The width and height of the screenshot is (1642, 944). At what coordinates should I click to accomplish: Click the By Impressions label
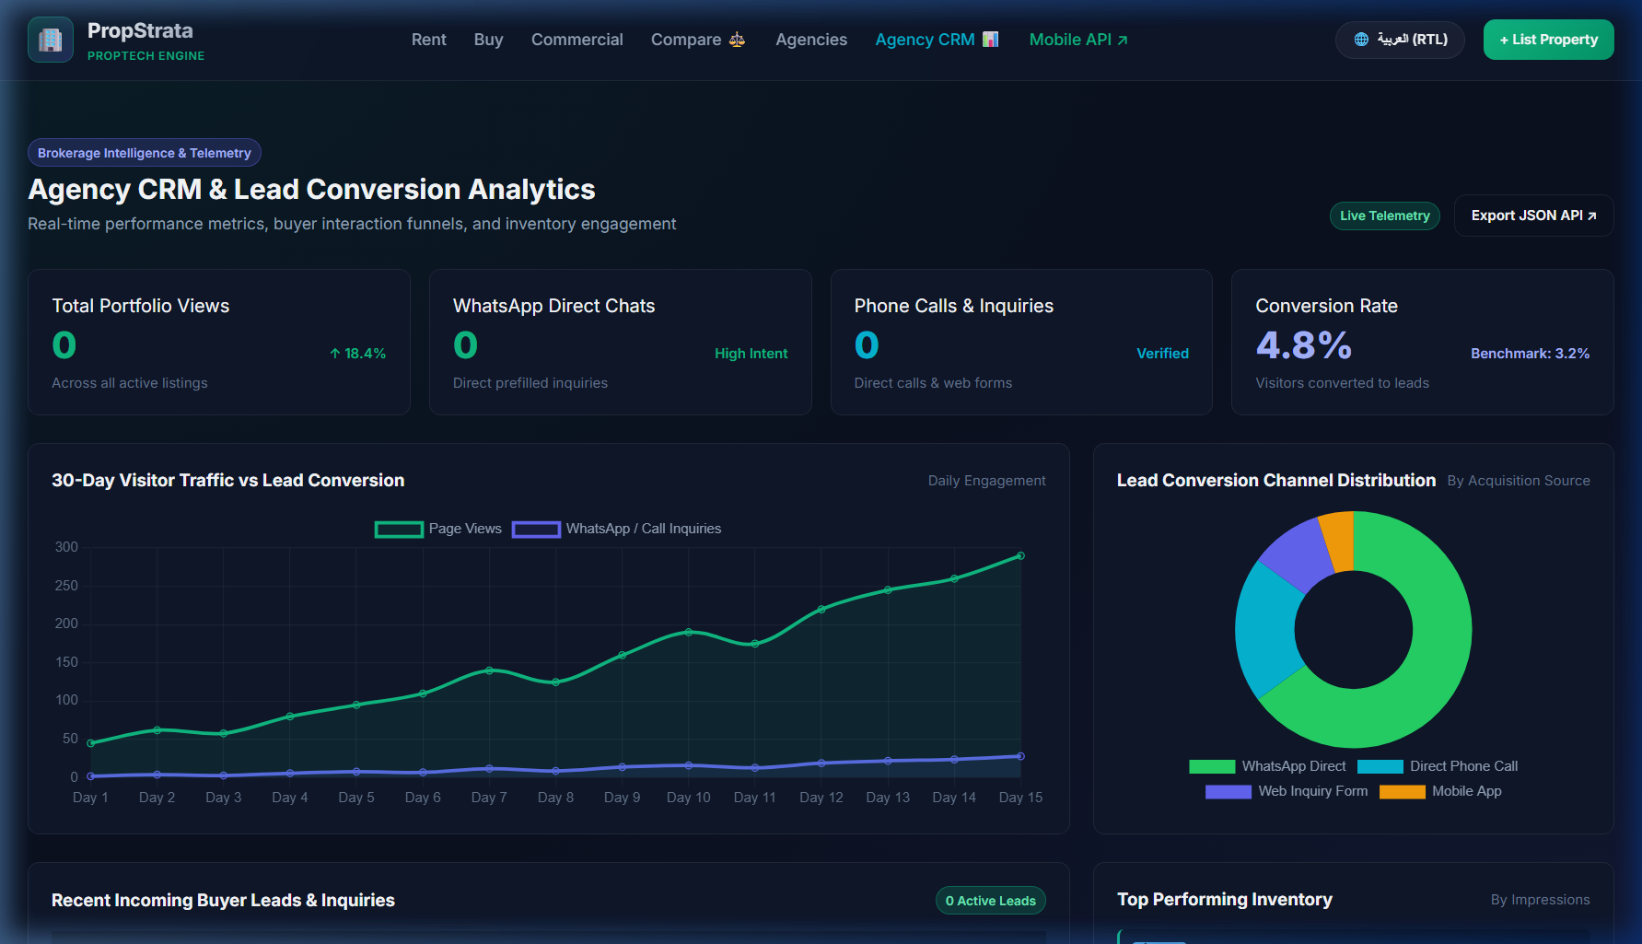(x=1540, y=900)
